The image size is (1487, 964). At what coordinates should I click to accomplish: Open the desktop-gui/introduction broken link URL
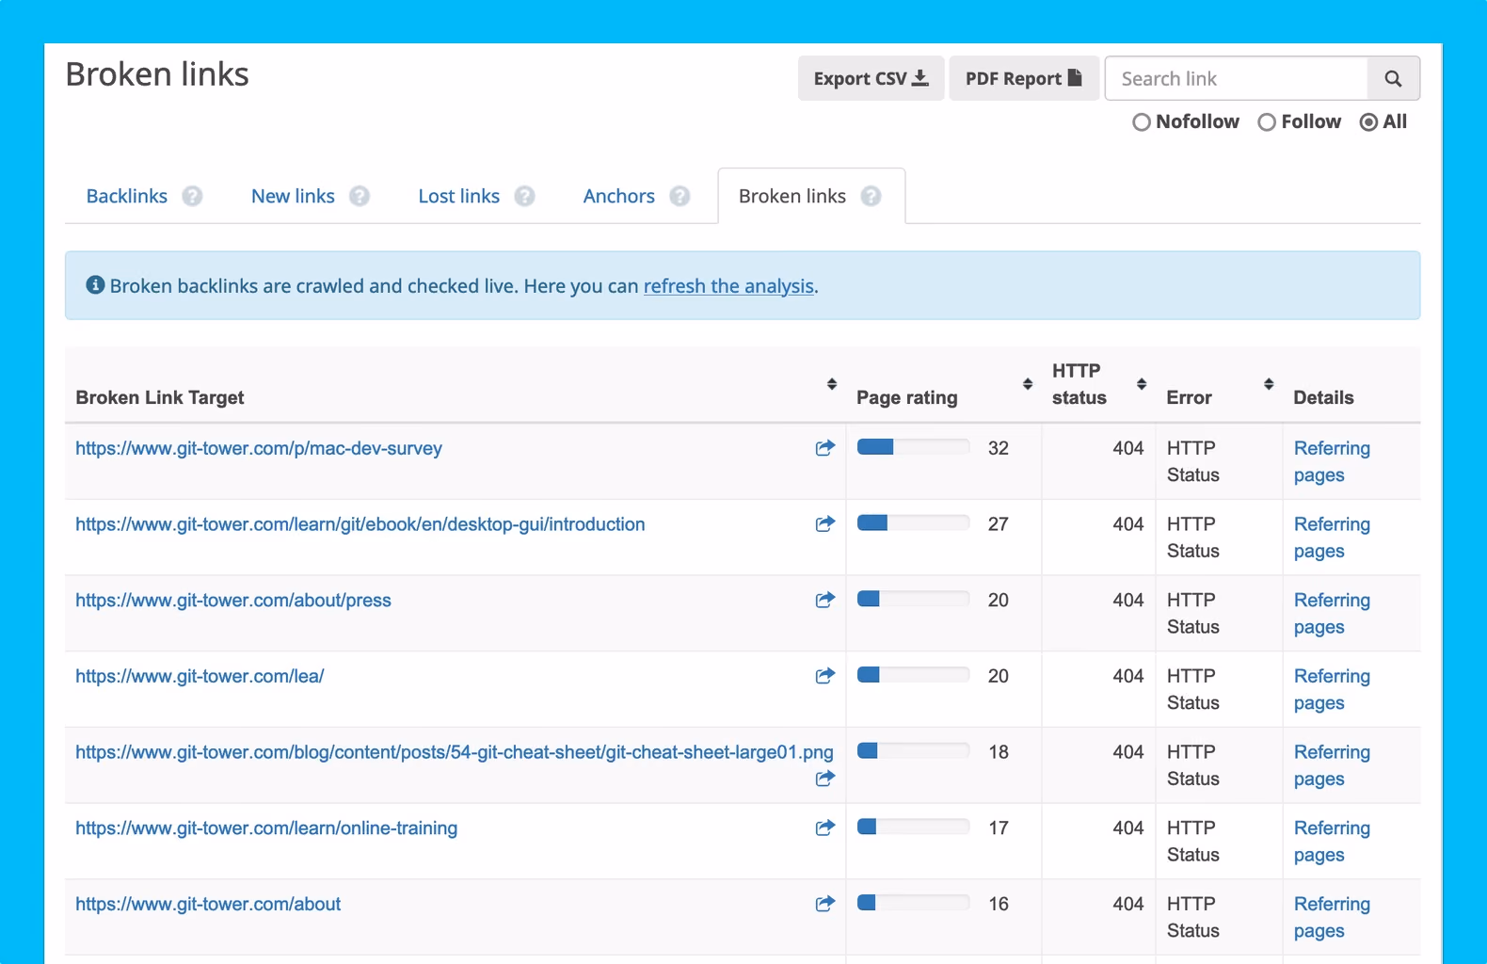coord(360,524)
